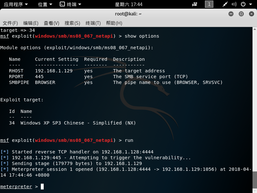The height and width of the screenshot is (193, 257).
Task: Click the terminal icon in the top bar
Action: point(62,4)
